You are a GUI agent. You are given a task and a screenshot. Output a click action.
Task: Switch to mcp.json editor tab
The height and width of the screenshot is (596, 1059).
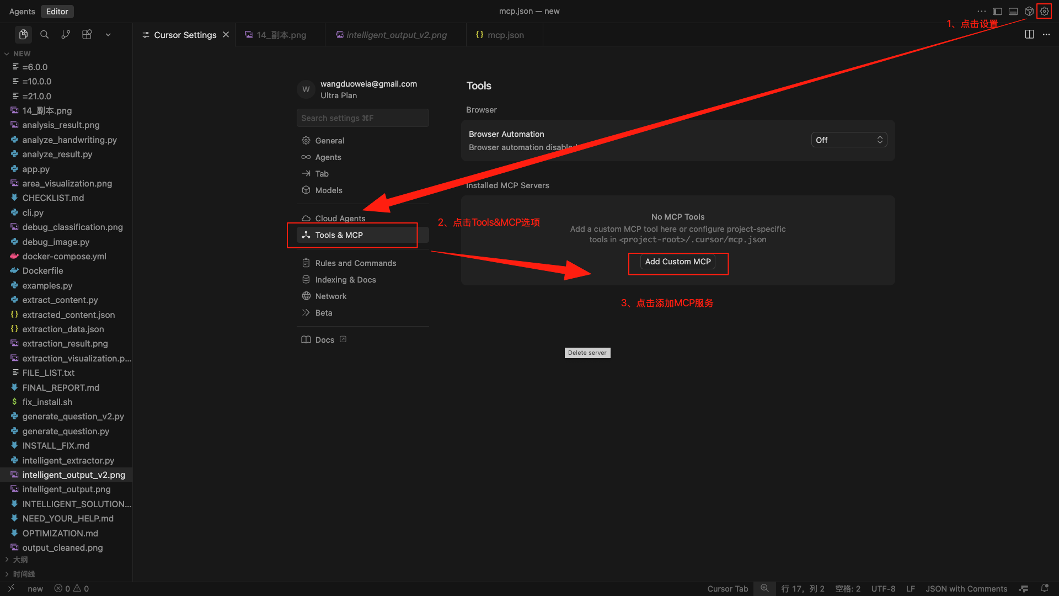tap(505, 35)
